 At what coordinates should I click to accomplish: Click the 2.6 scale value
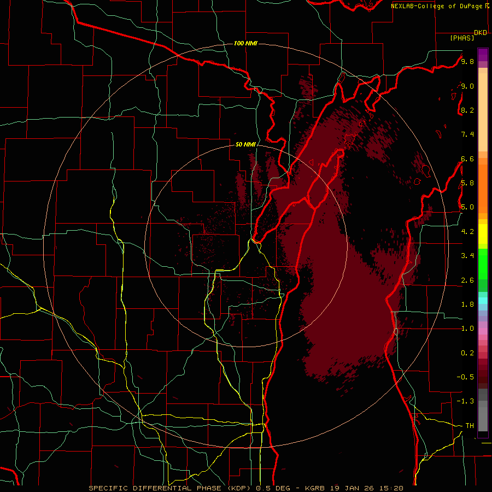467,280
